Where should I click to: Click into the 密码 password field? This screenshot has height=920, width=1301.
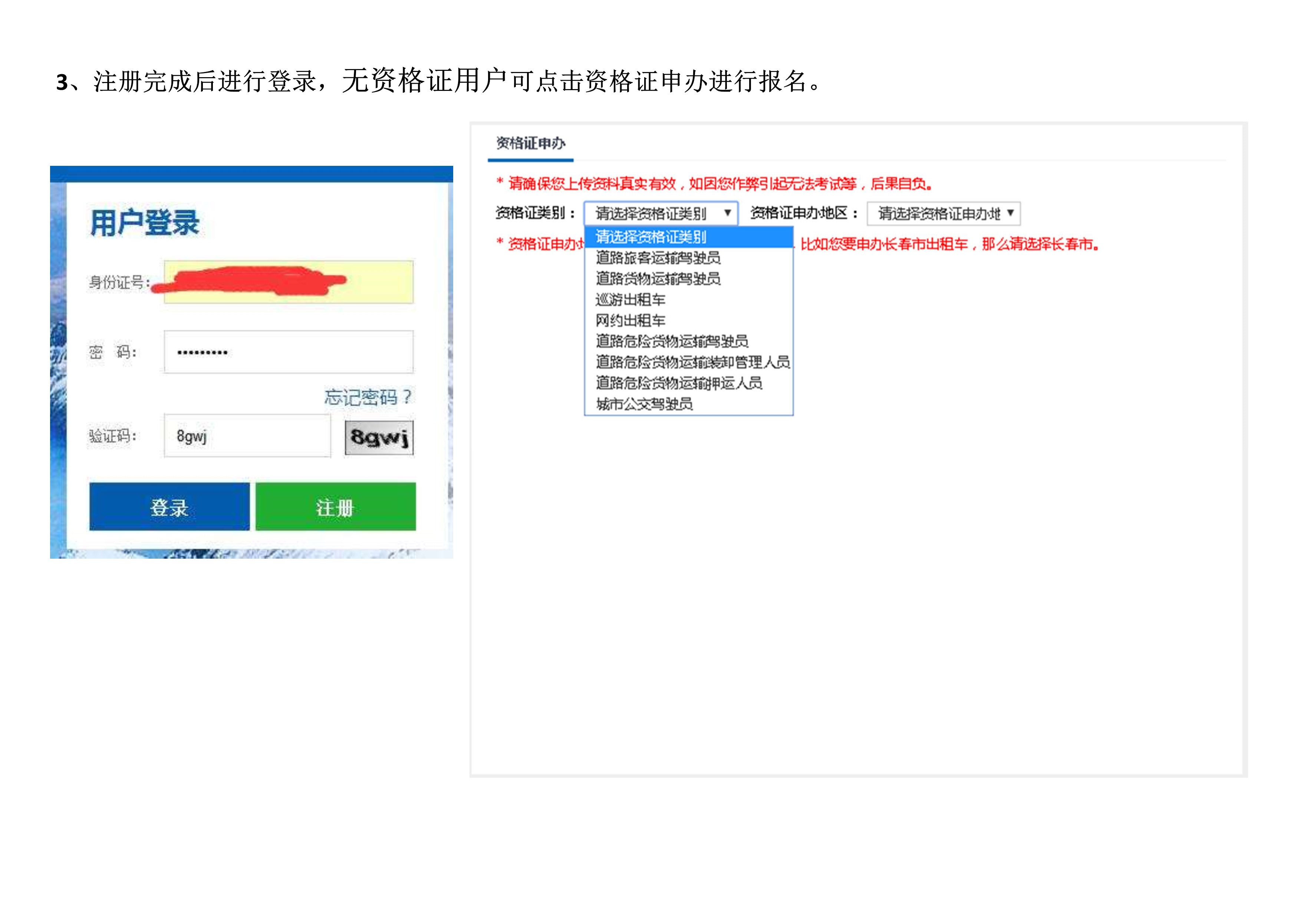(289, 352)
